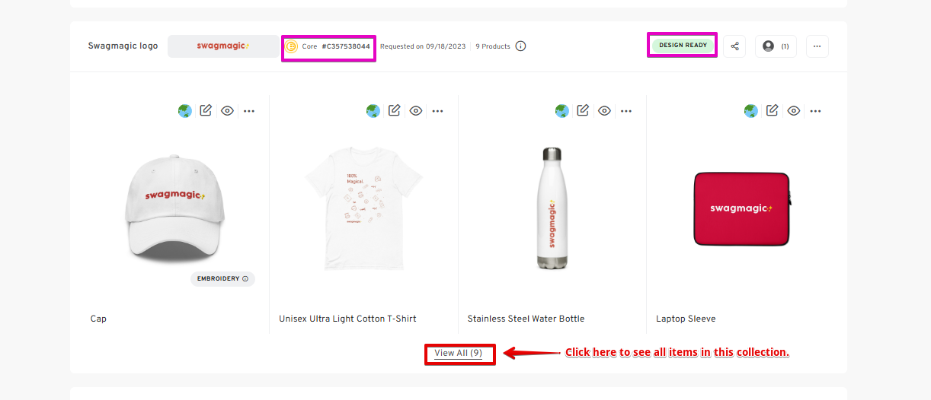Edit the Unisex Ultra Light Cotton T-Shirt design
Viewport: 931px width, 400px height.
point(395,110)
